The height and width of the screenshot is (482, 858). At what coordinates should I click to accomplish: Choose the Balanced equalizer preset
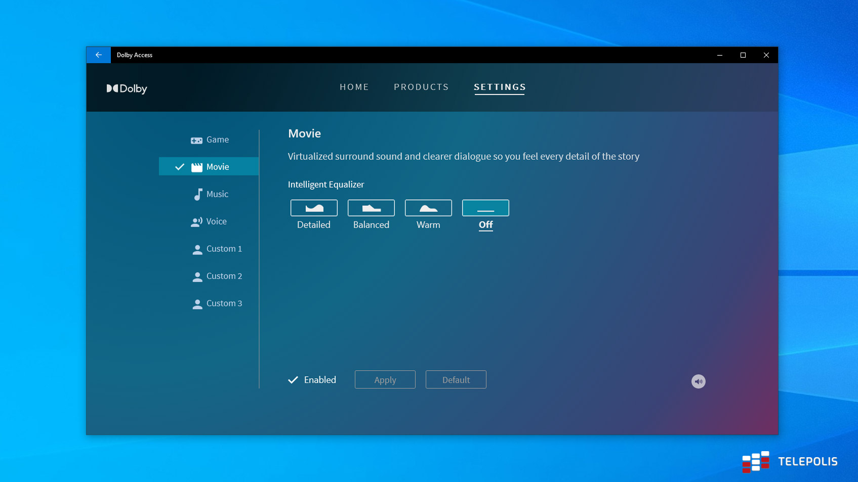(371, 208)
